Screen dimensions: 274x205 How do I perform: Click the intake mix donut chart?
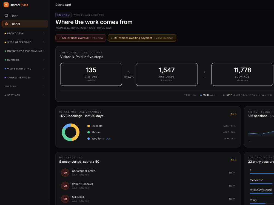tap(71, 132)
